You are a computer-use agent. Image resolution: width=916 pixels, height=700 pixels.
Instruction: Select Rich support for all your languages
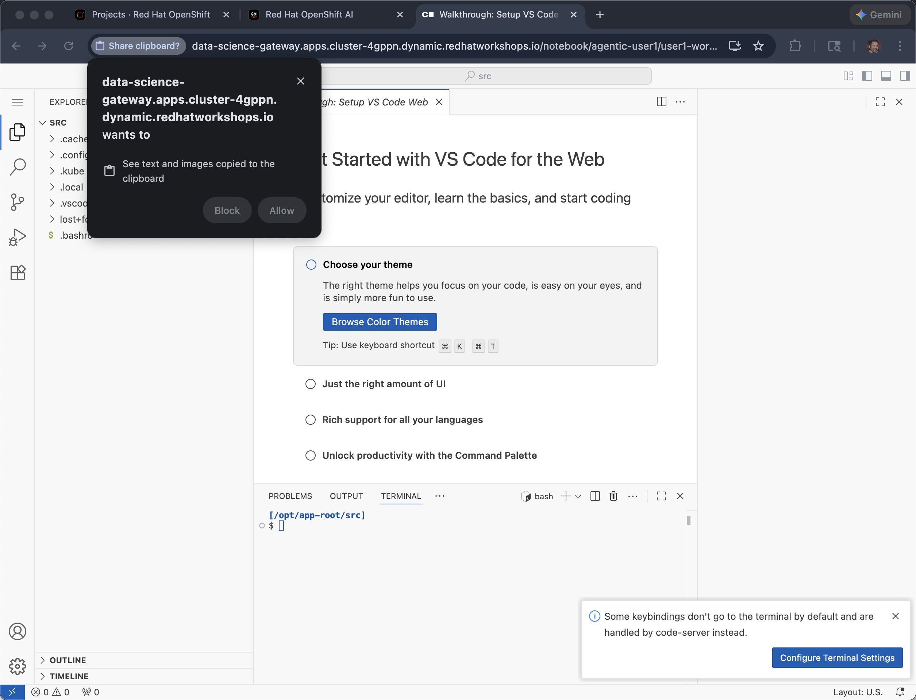tap(310, 420)
